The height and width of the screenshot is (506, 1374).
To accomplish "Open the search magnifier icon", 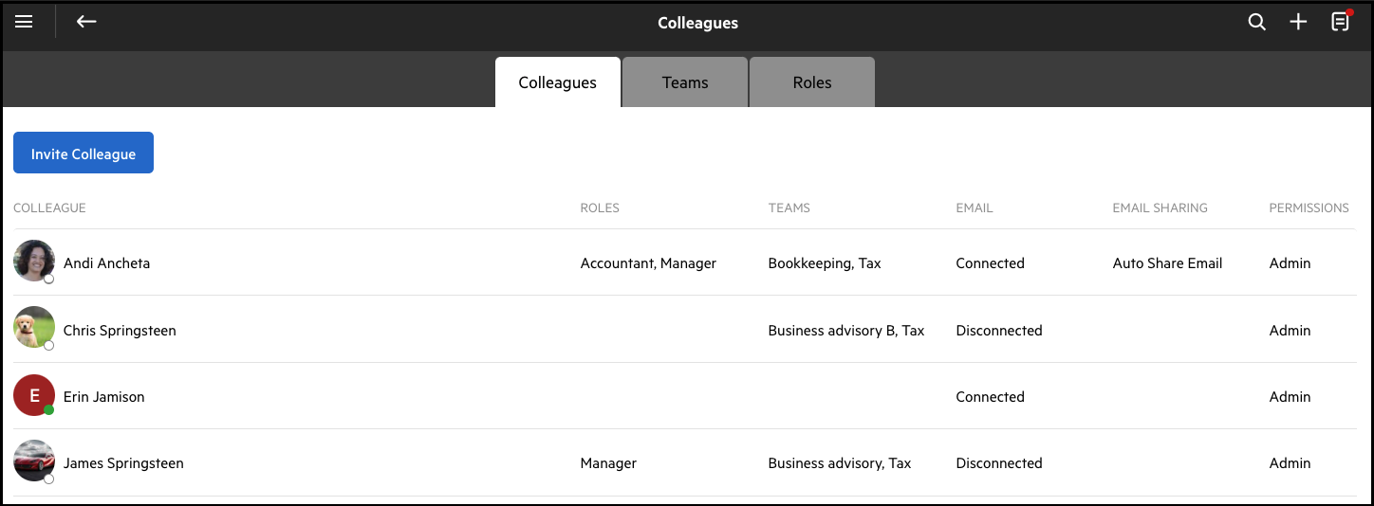I will (1256, 22).
